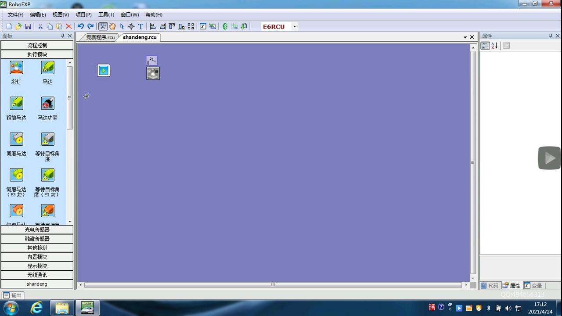Screen dimensions: 562x316
Task: Switch to the 变量 bottom tab
Action: (533, 286)
